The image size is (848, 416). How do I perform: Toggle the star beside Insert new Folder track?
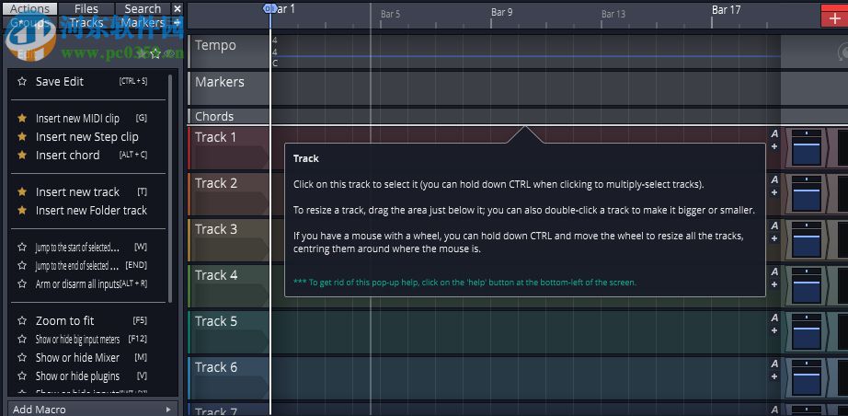[x=22, y=210]
